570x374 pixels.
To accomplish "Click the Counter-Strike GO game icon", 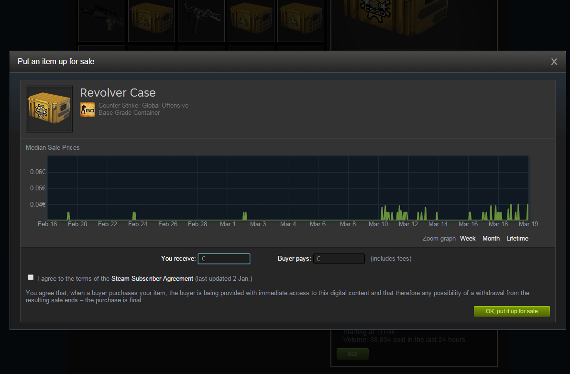I will [x=88, y=110].
